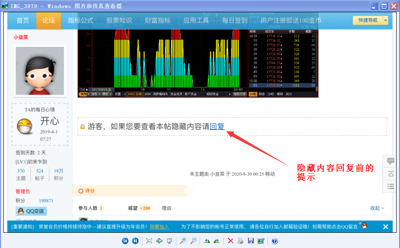Start the slideshow in the image viewer

click(170, 240)
